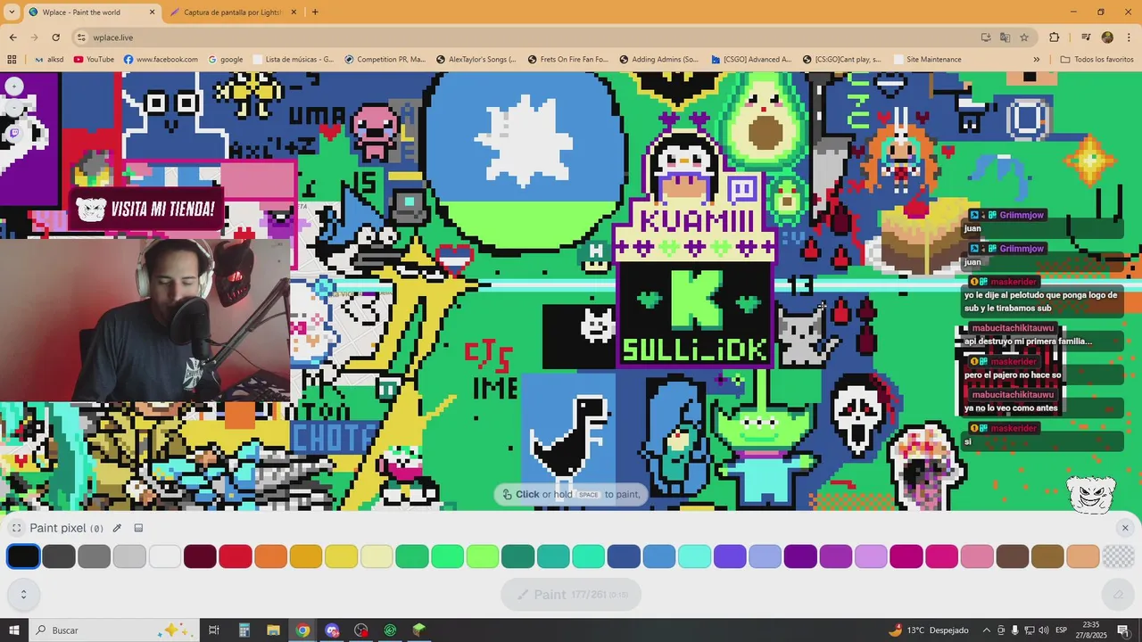This screenshot has height=642, width=1142.
Task: Open the Site Maintenance bookmark
Action: [926, 60]
